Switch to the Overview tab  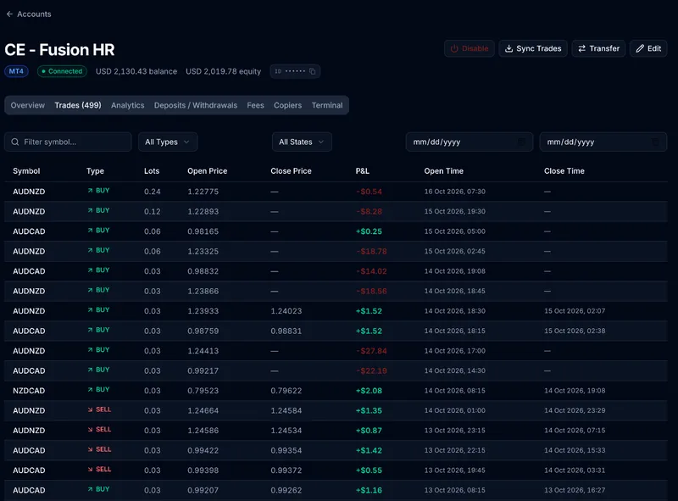pos(28,105)
